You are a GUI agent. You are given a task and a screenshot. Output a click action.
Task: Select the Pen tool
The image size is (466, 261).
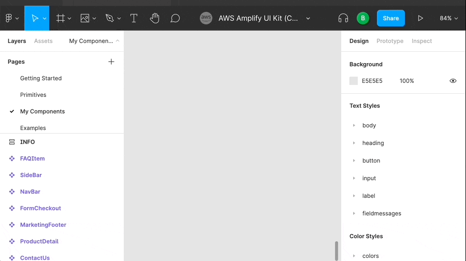tap(109, 18)
